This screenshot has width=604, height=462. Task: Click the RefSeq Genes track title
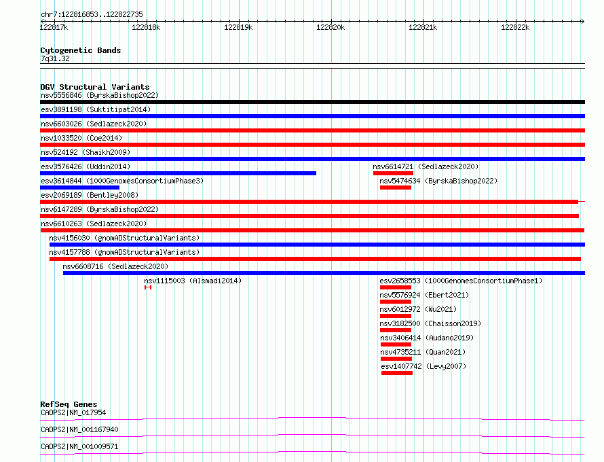[x=69, y=404]
